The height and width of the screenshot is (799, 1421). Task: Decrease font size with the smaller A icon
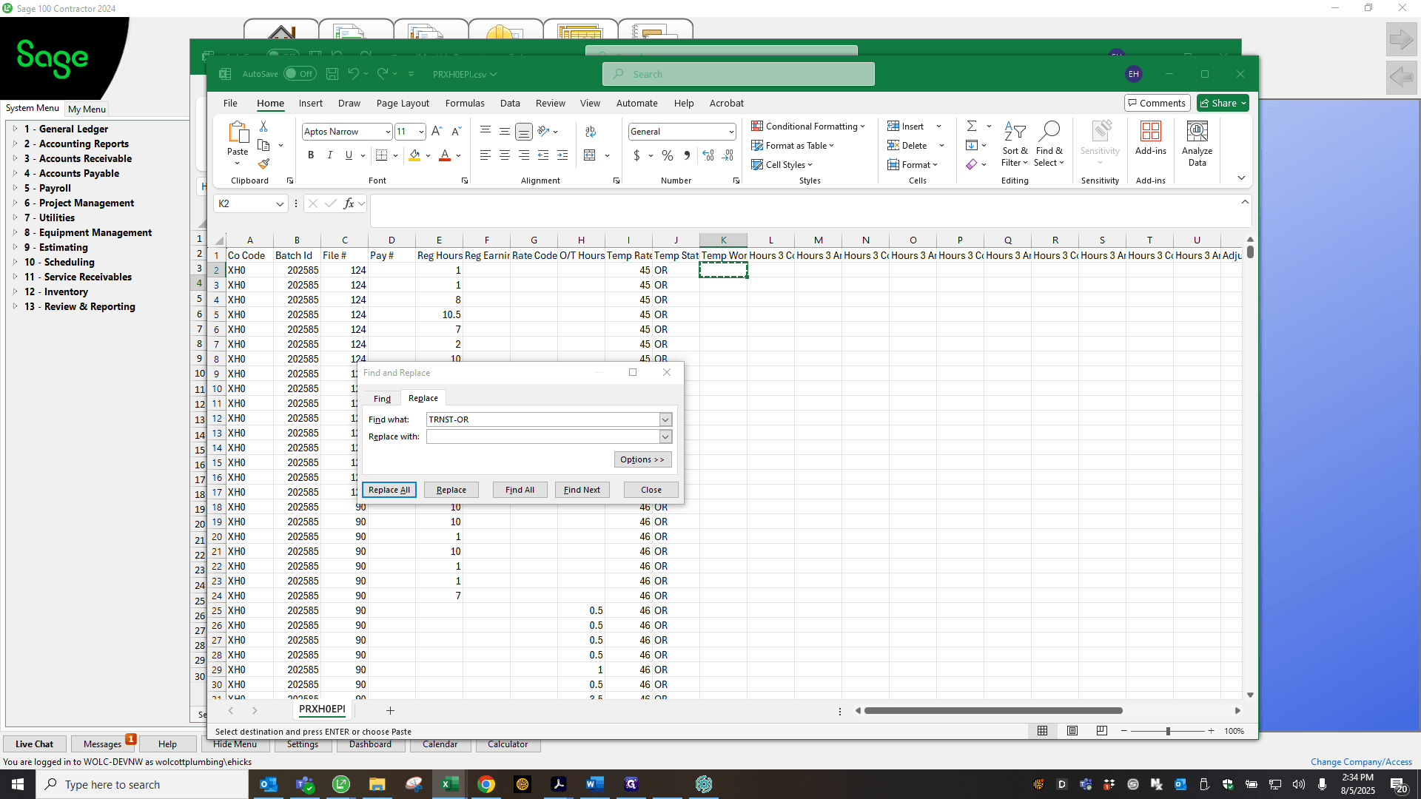click(x=456, y=131)
